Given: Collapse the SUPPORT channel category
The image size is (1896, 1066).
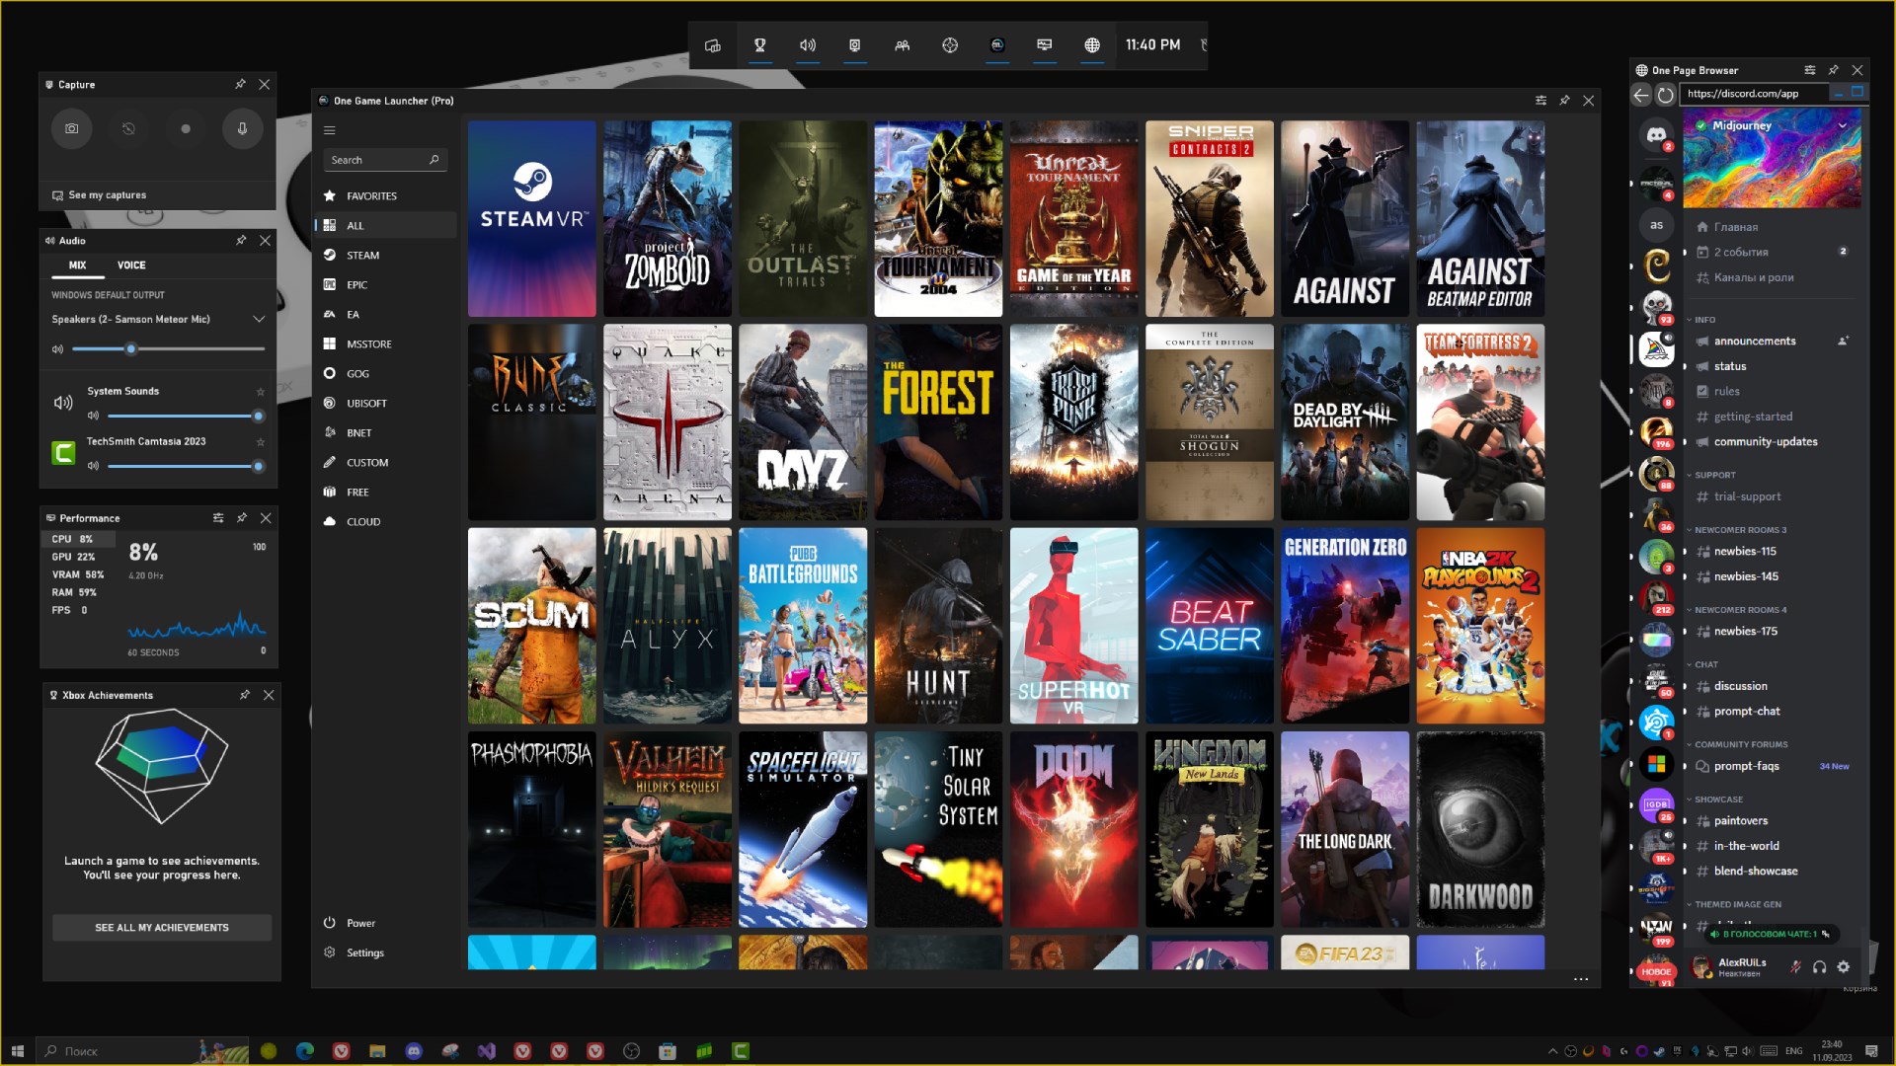Looking at the screenshot, I should click(1714, 475).
